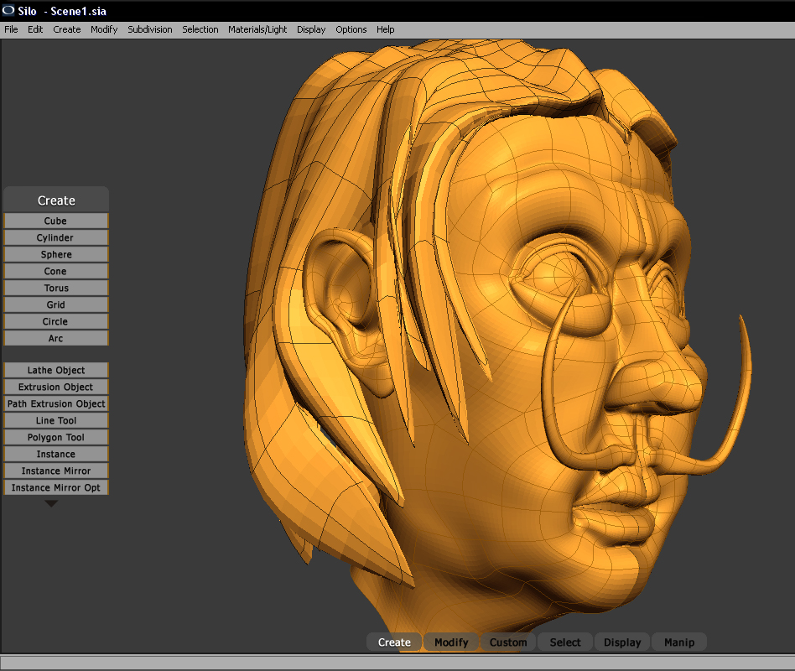Create a Cube primitive
795x671 pixels.
(x=56, y=221)
